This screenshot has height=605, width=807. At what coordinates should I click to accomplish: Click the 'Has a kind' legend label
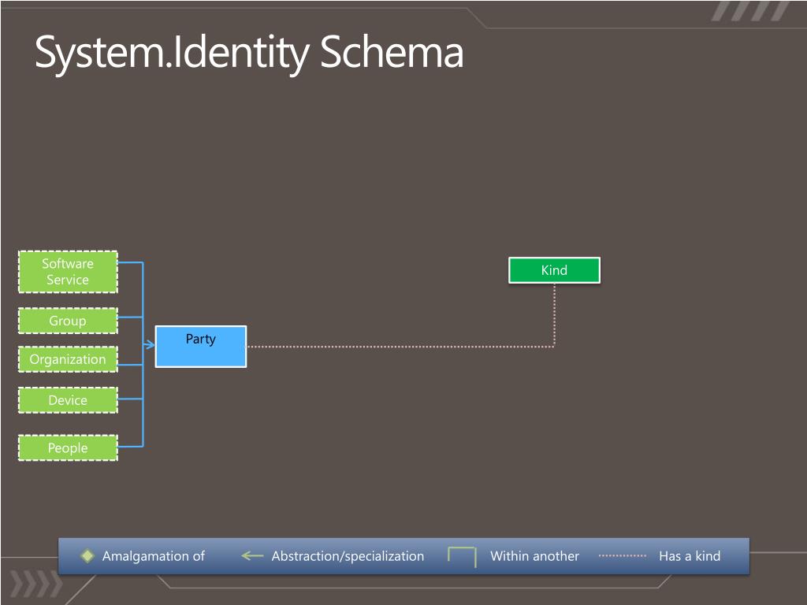click(690, 556)
